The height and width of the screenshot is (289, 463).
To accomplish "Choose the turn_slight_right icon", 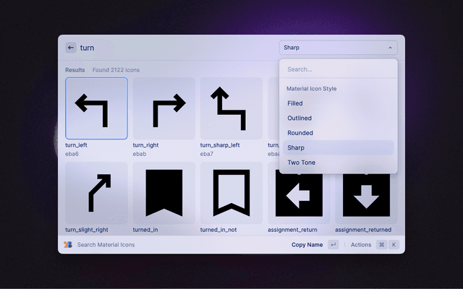I will (96, 193).
